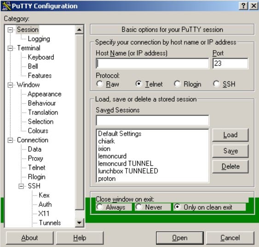
Task: Click the category tree scrollbar thumb
Action: coord(79,122)
